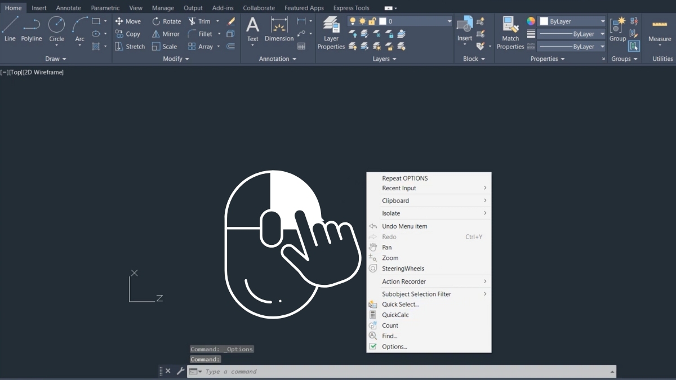Viewport: 676px width, 380px height.
Task: Select the Line drawing tool
Action: [x=10, y=29]
